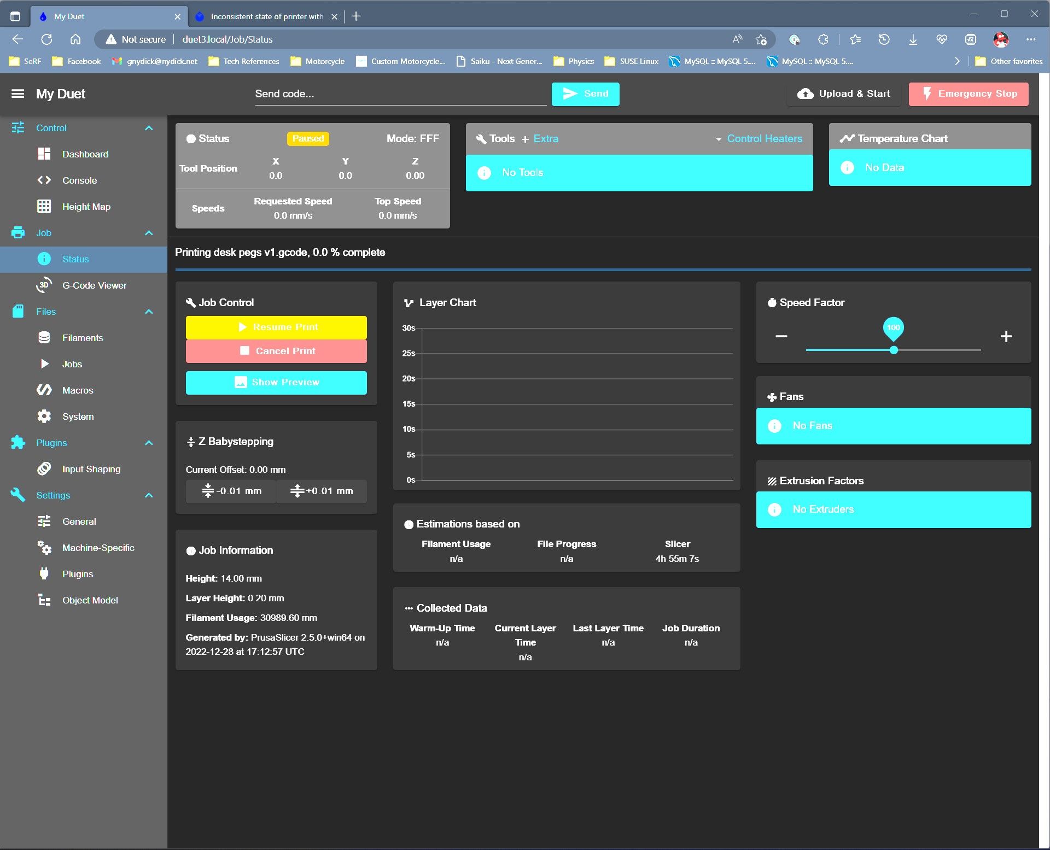
Task: Click Cancel Print button
Action: 276,351
